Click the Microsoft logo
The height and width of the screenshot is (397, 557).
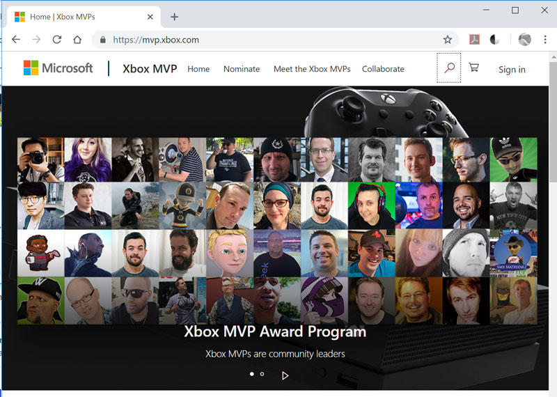point(58,68)
